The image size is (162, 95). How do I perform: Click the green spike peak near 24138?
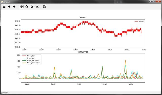(102, 66)
